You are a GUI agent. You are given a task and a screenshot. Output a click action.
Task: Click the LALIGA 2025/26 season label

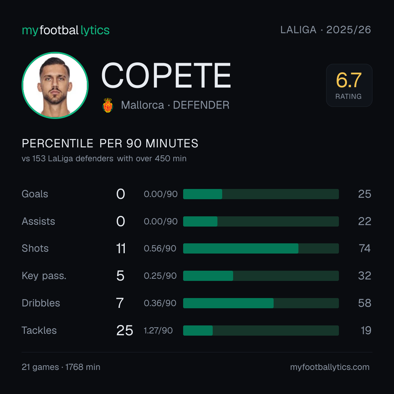click(x=325, y=30)
